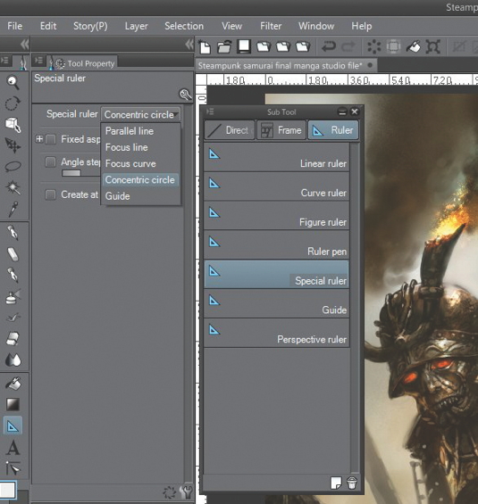Select the Gradient tool
The height and width of the screenshot is (504, 478).
coord(13,405)
